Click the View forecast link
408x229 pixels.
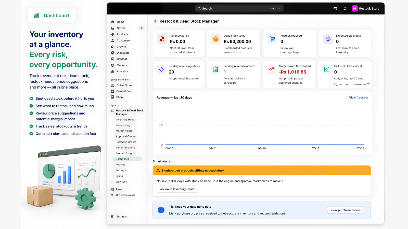coord(358,98)
